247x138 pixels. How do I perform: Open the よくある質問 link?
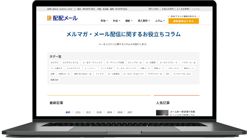[x=183, y=9]
